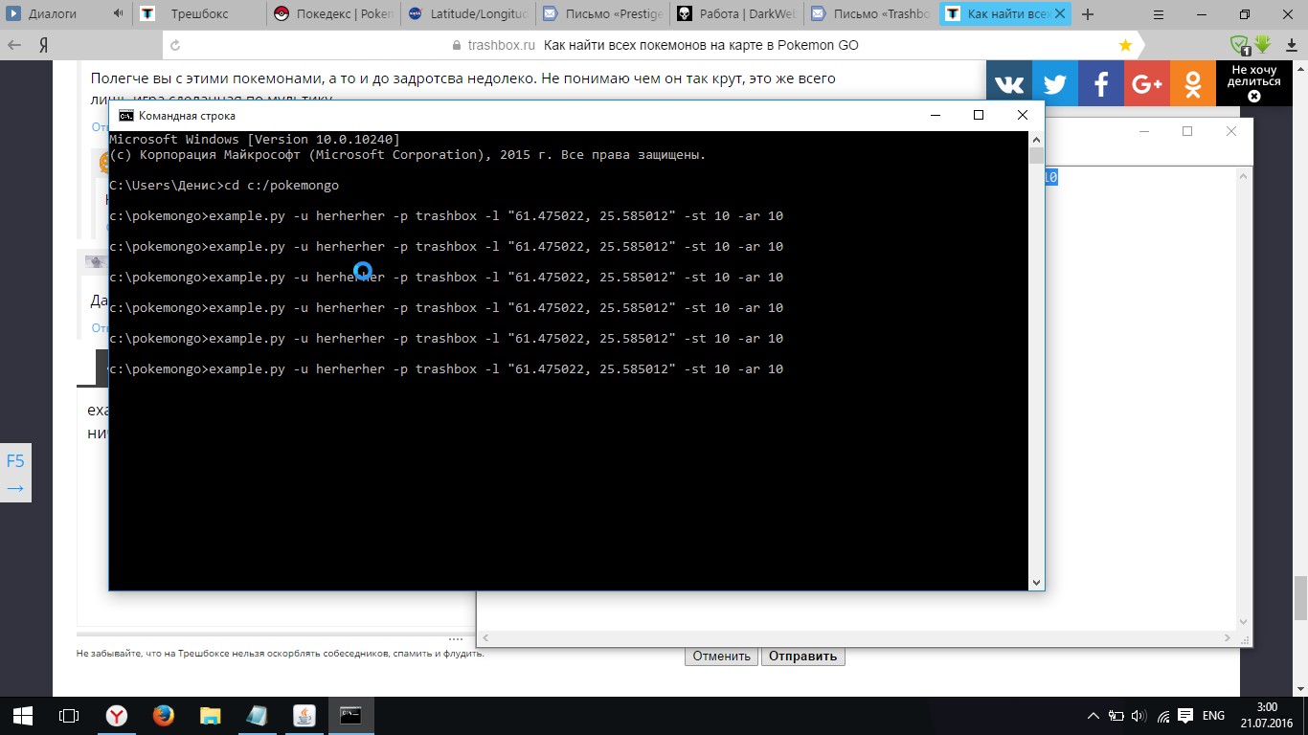Viewport: 1308px width, 735px height.
Task: Click the address bar page title
Action: pos(701,45)
